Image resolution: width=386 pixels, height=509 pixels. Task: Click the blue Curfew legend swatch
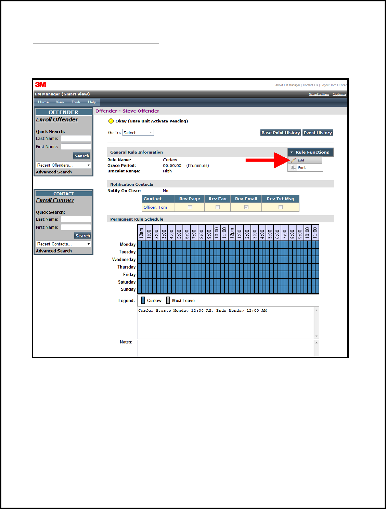click(x=143, y=300)
